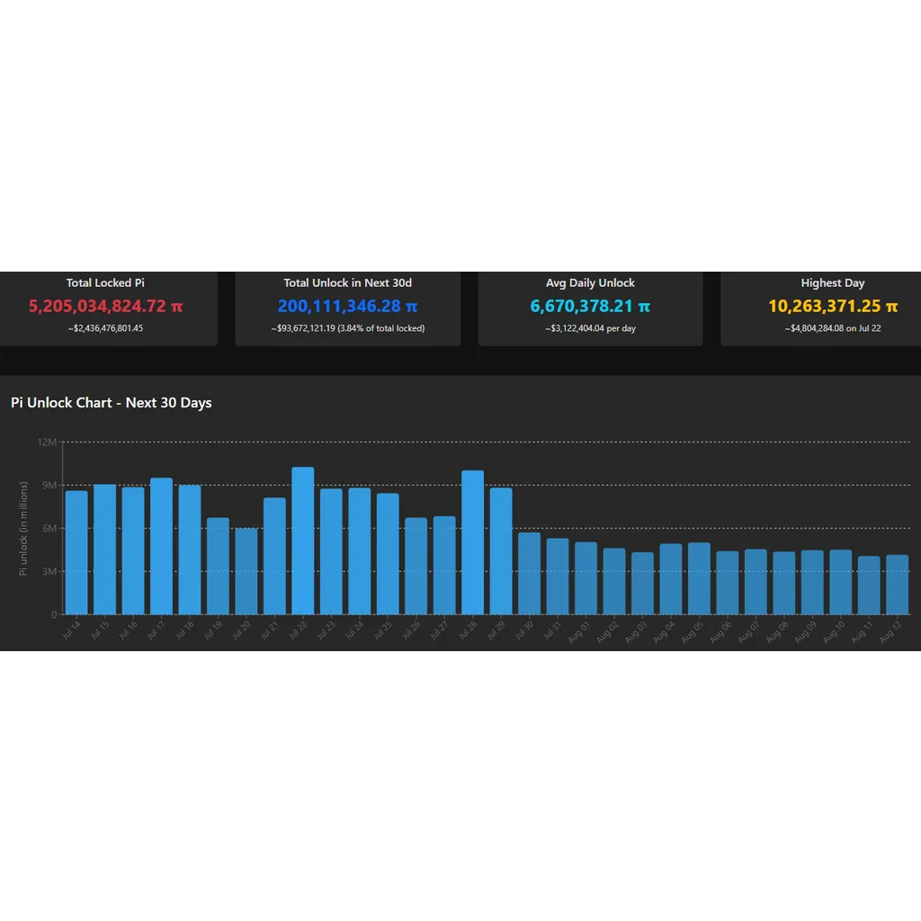Select the 10,263,371.25 π highest value
This screenshot has height=921, width=921.
click(833, 306)
